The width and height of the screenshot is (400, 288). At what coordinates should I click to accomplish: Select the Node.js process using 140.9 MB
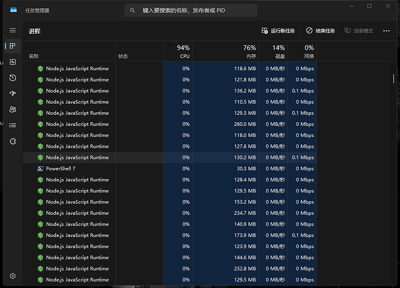click(170, 224)
